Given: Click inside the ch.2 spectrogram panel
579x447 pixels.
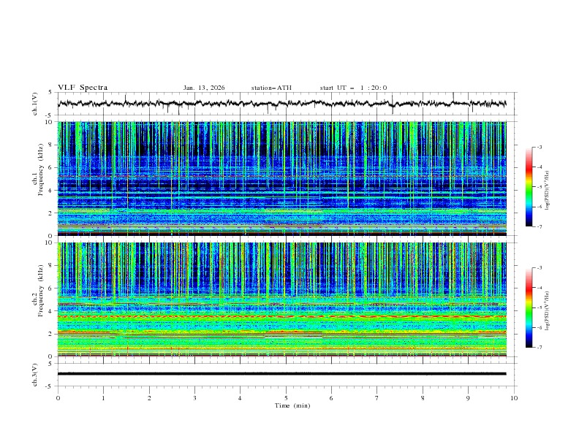Looking at the screenshot, I should coord(285,299).
